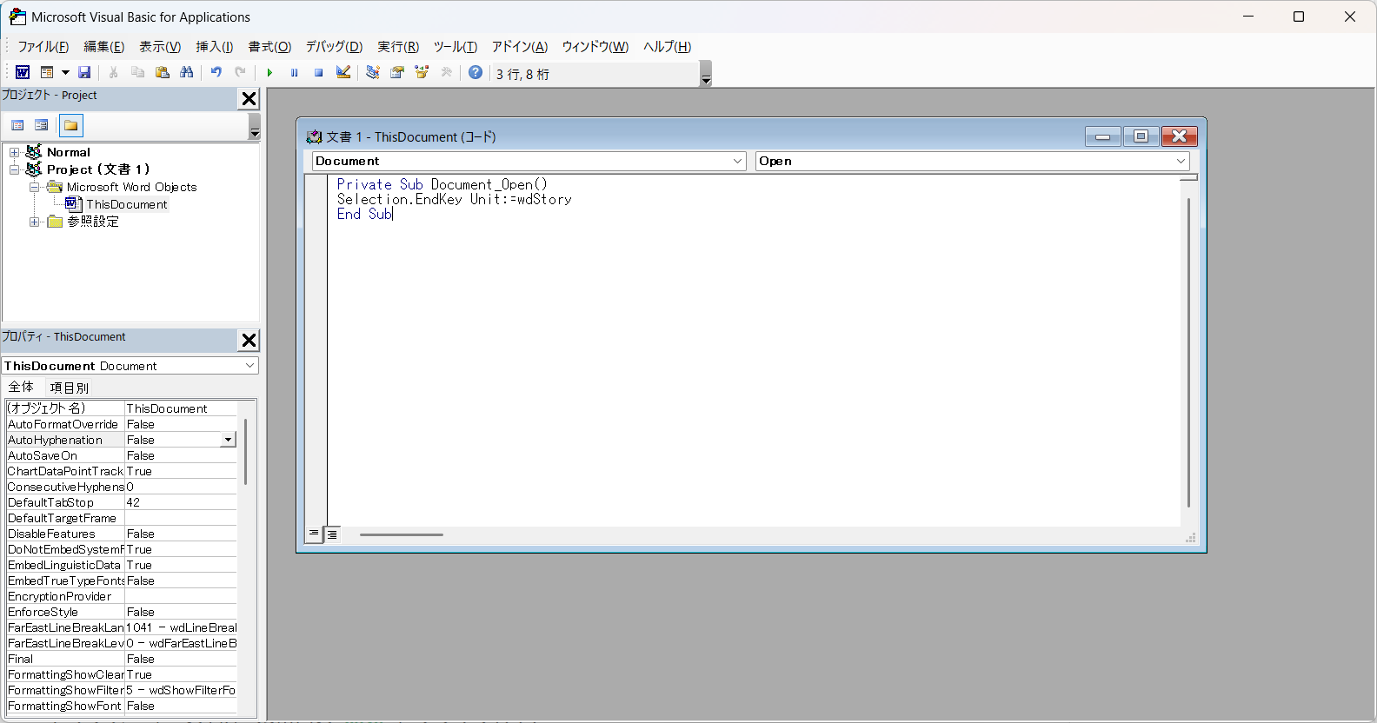Toggle Folders view in the Project panel
Screen dimensions: 1377x723
(x=71, y=126)
